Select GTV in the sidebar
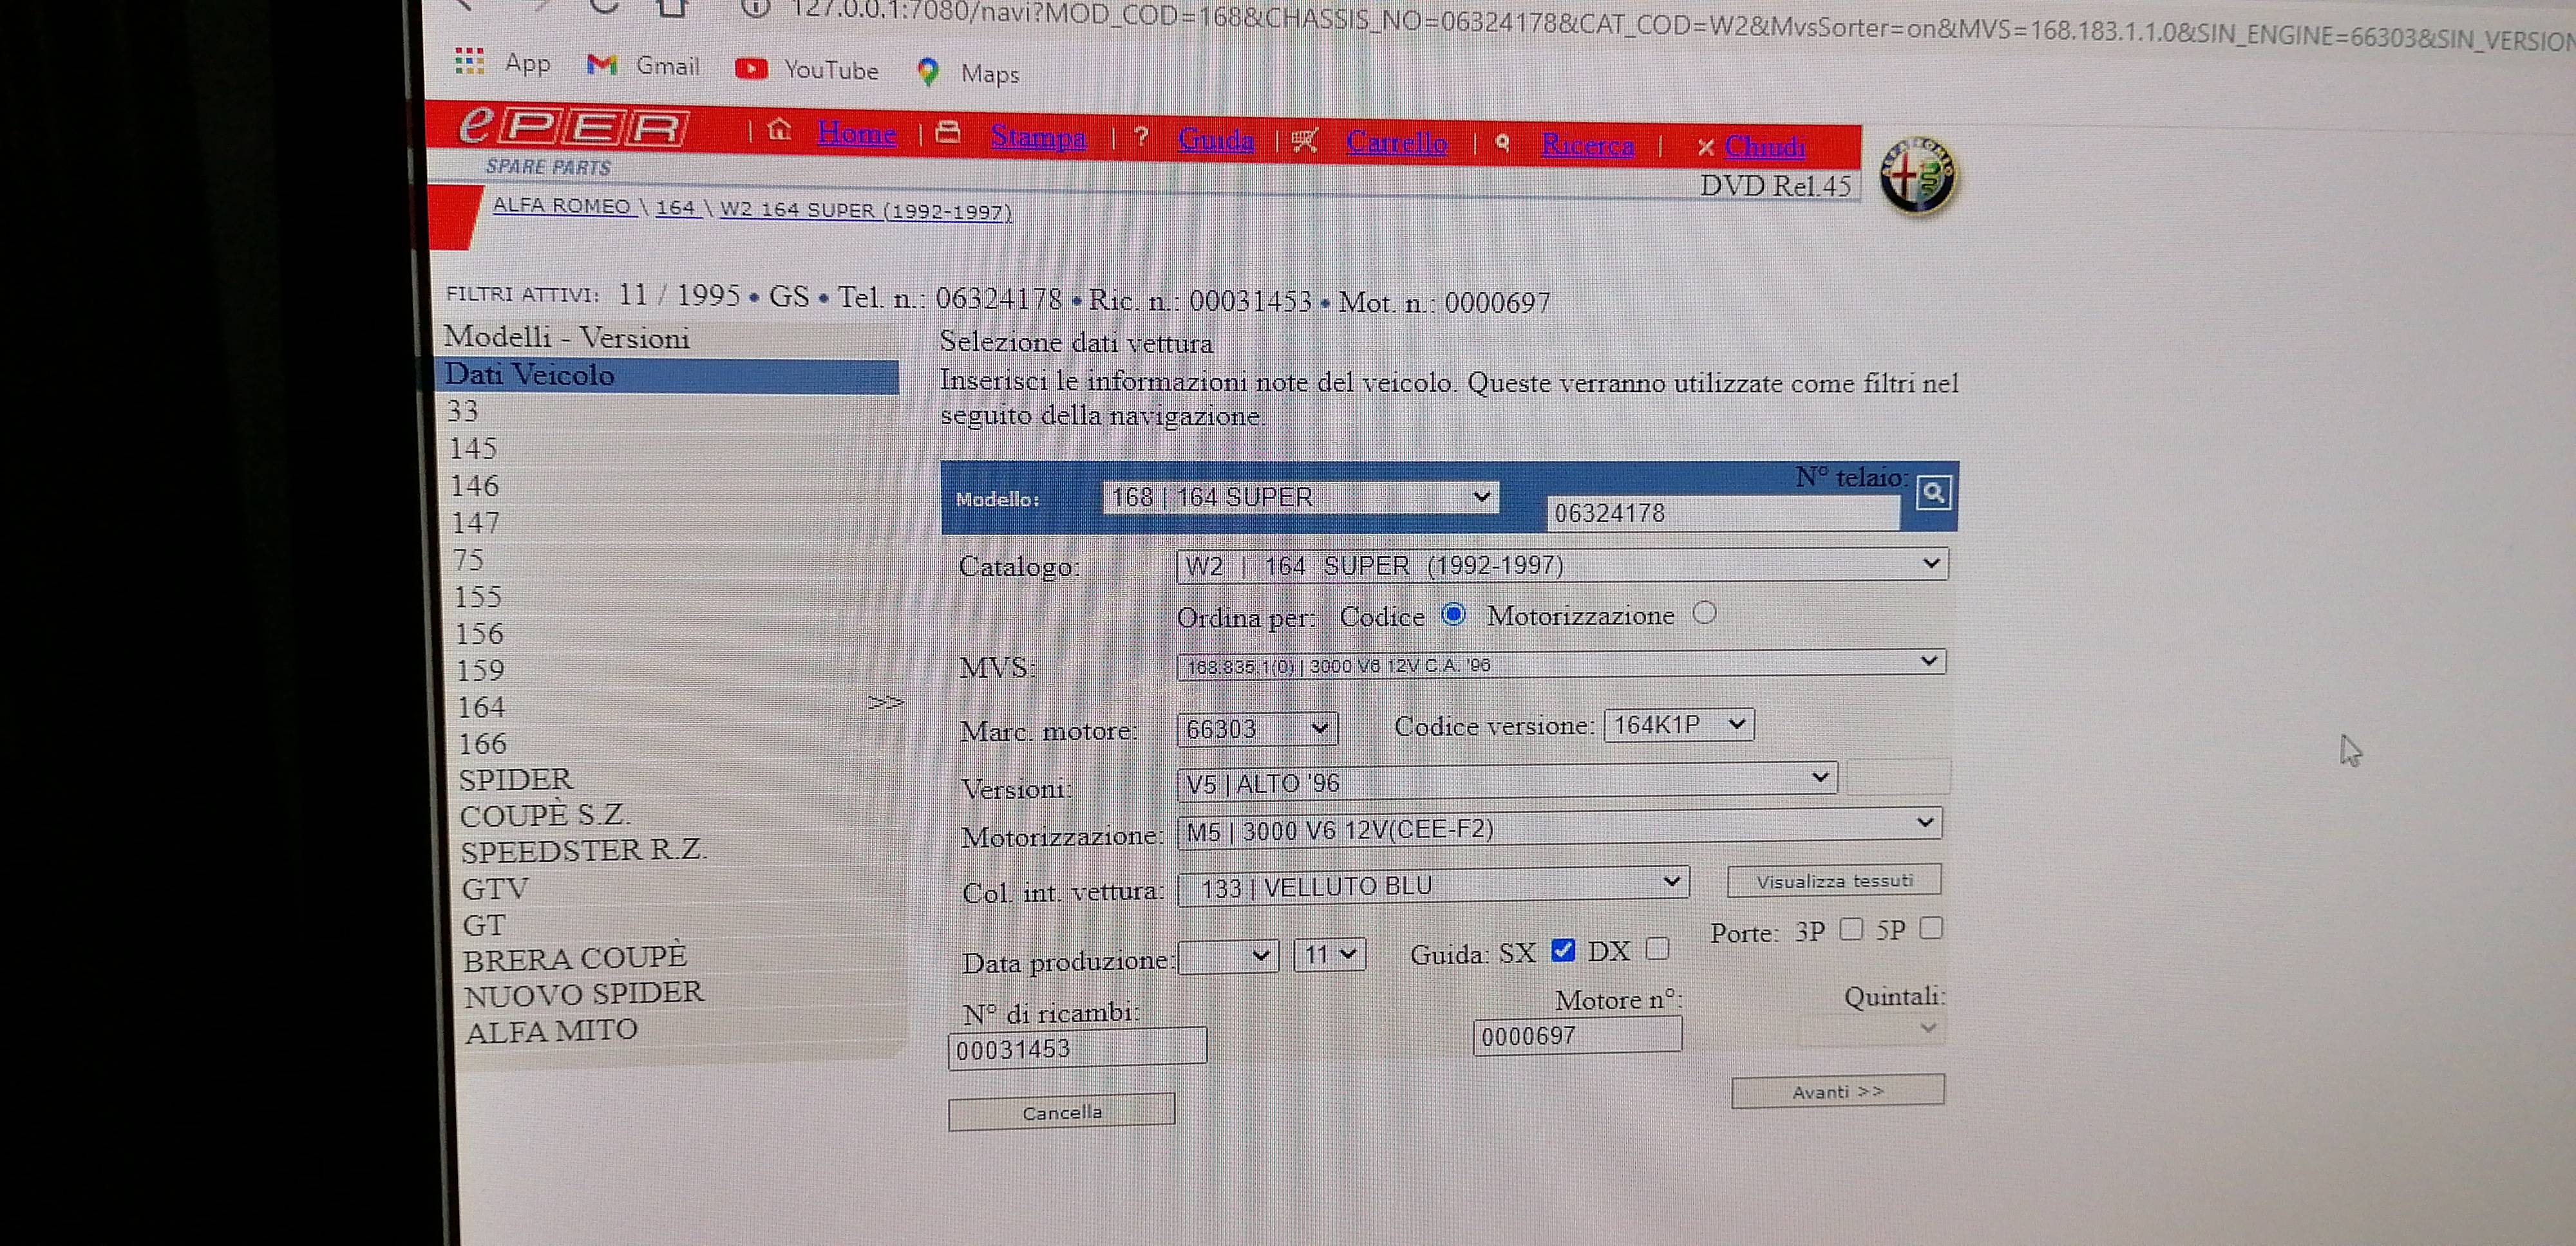This screenshot has width=2576, height=1246. [494, 888]
